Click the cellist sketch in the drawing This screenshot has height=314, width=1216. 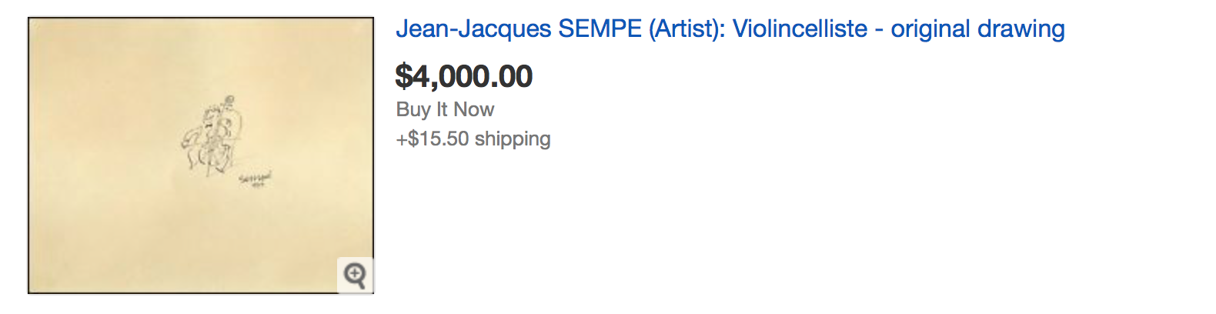point(212,137)
